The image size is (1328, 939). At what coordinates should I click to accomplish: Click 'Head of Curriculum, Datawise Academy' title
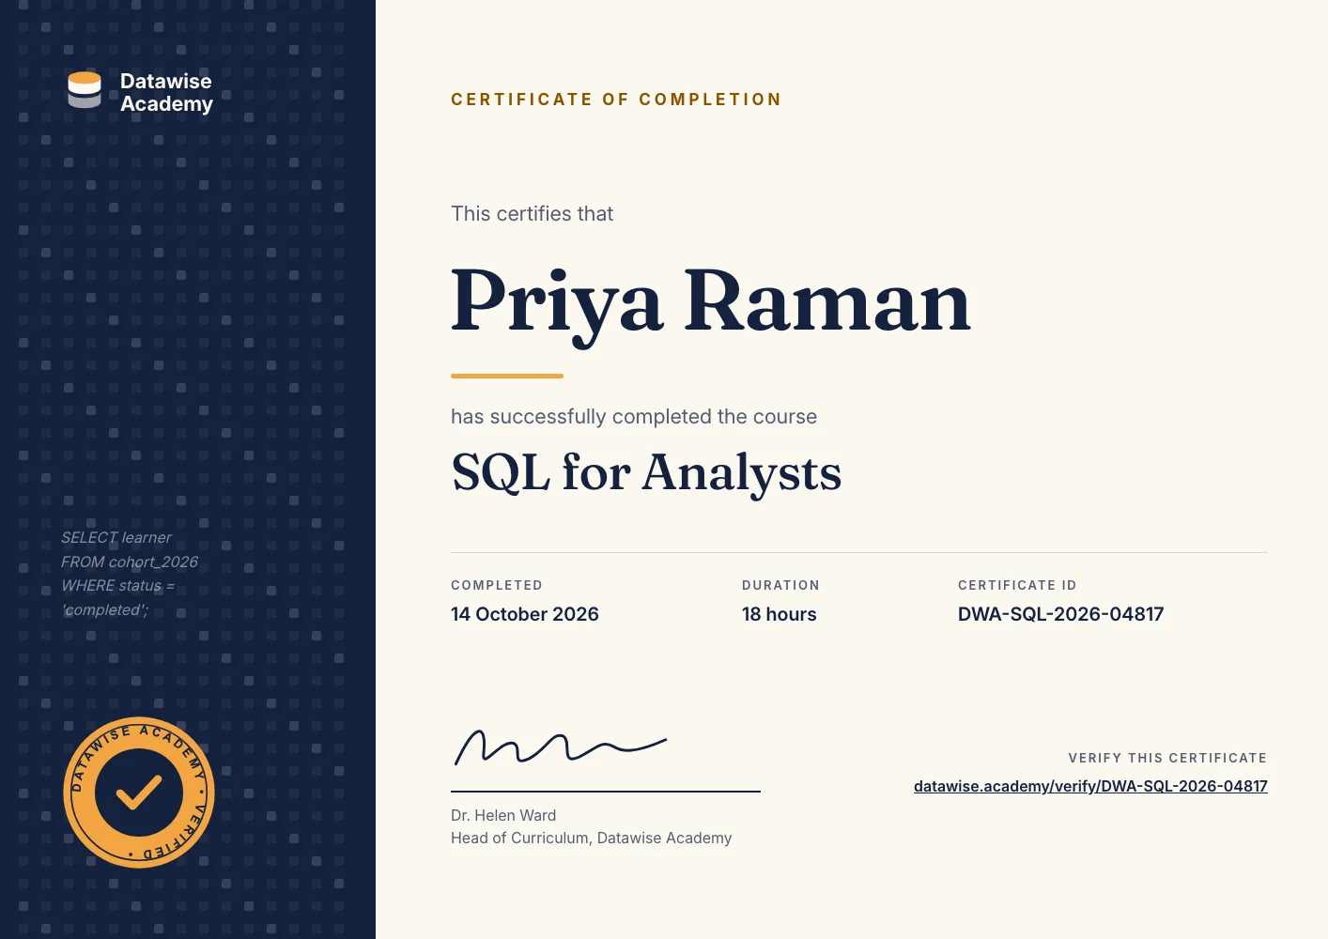pos(591,838)
